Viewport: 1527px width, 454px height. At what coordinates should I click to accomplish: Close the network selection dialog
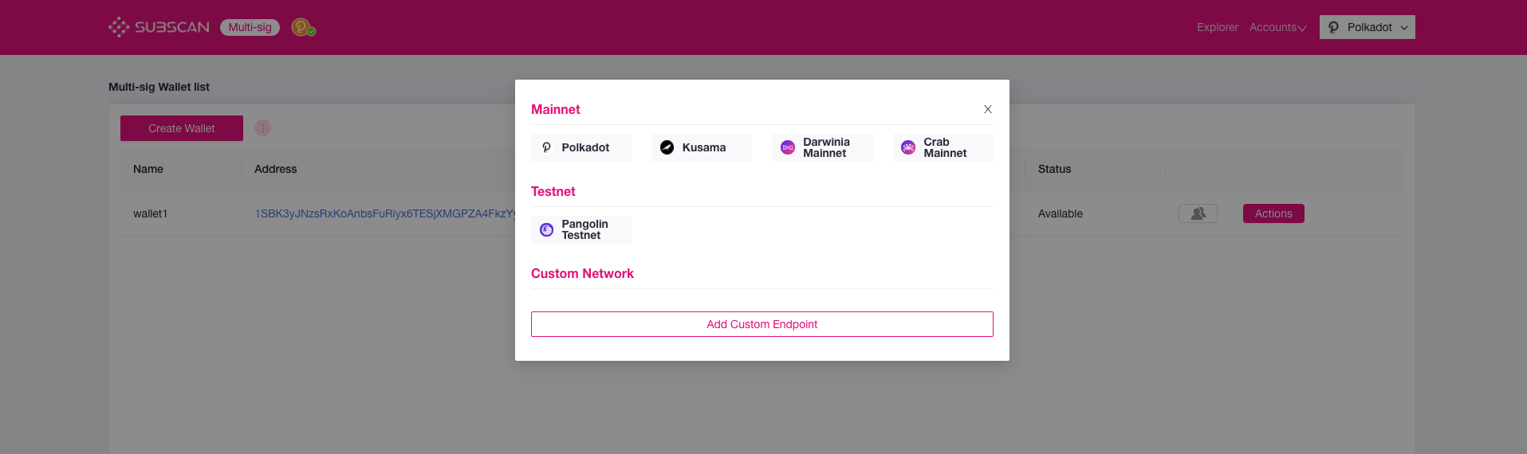click(987, 109)
